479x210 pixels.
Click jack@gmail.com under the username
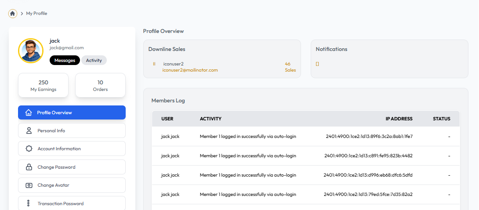pos(67,48)
